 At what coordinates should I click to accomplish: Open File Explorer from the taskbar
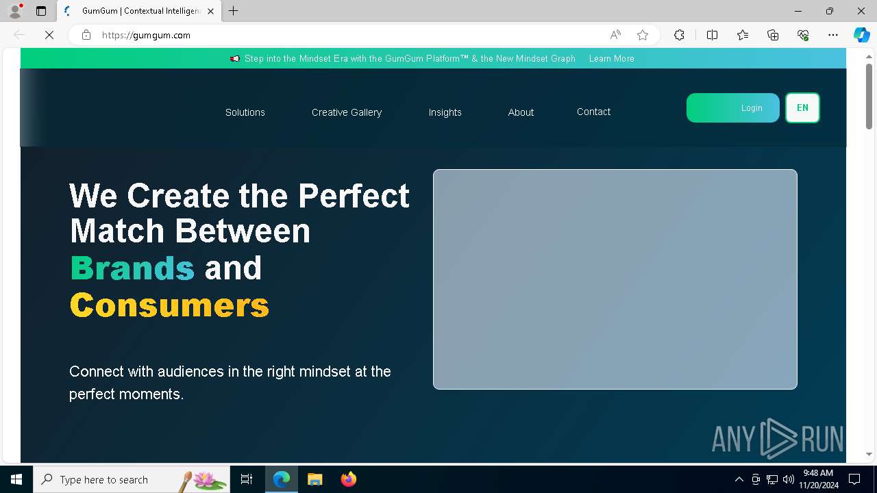(x=314, y=479)
